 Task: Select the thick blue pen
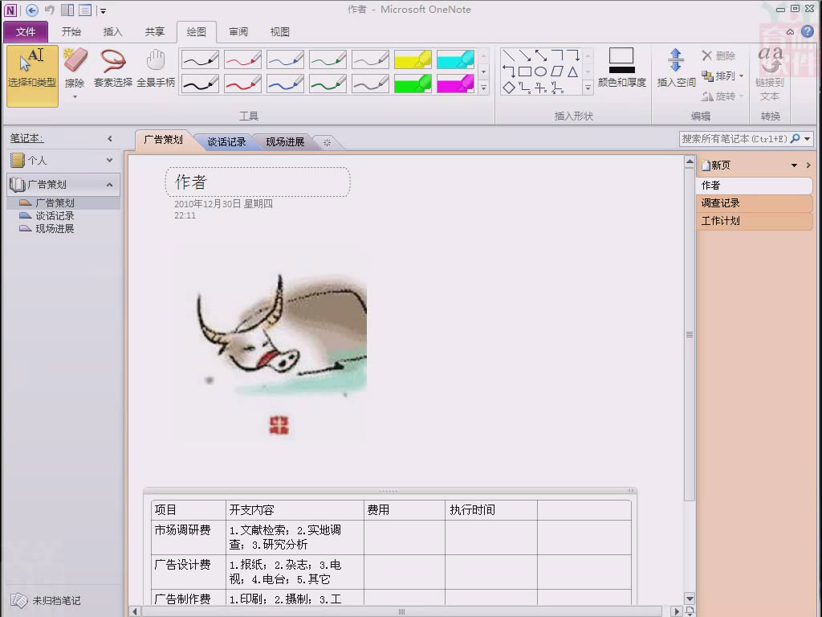click(285, 84)
